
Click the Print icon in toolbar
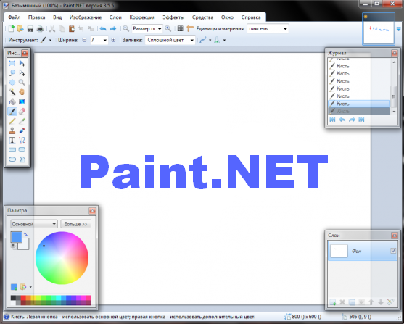point(40,28)
